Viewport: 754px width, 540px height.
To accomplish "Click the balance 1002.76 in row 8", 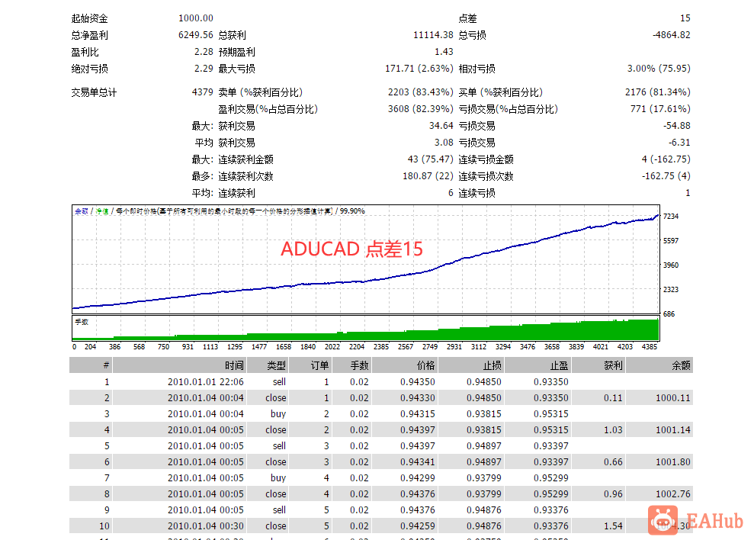I will [672, 493].
